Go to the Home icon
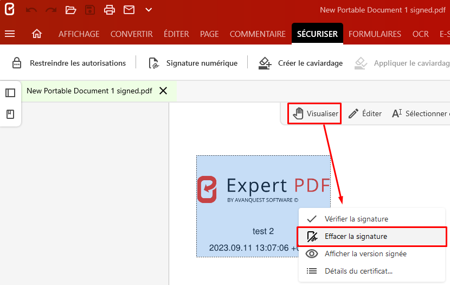Image resolution: width=450 pixels, height=285 pixels. coord(37,34)
